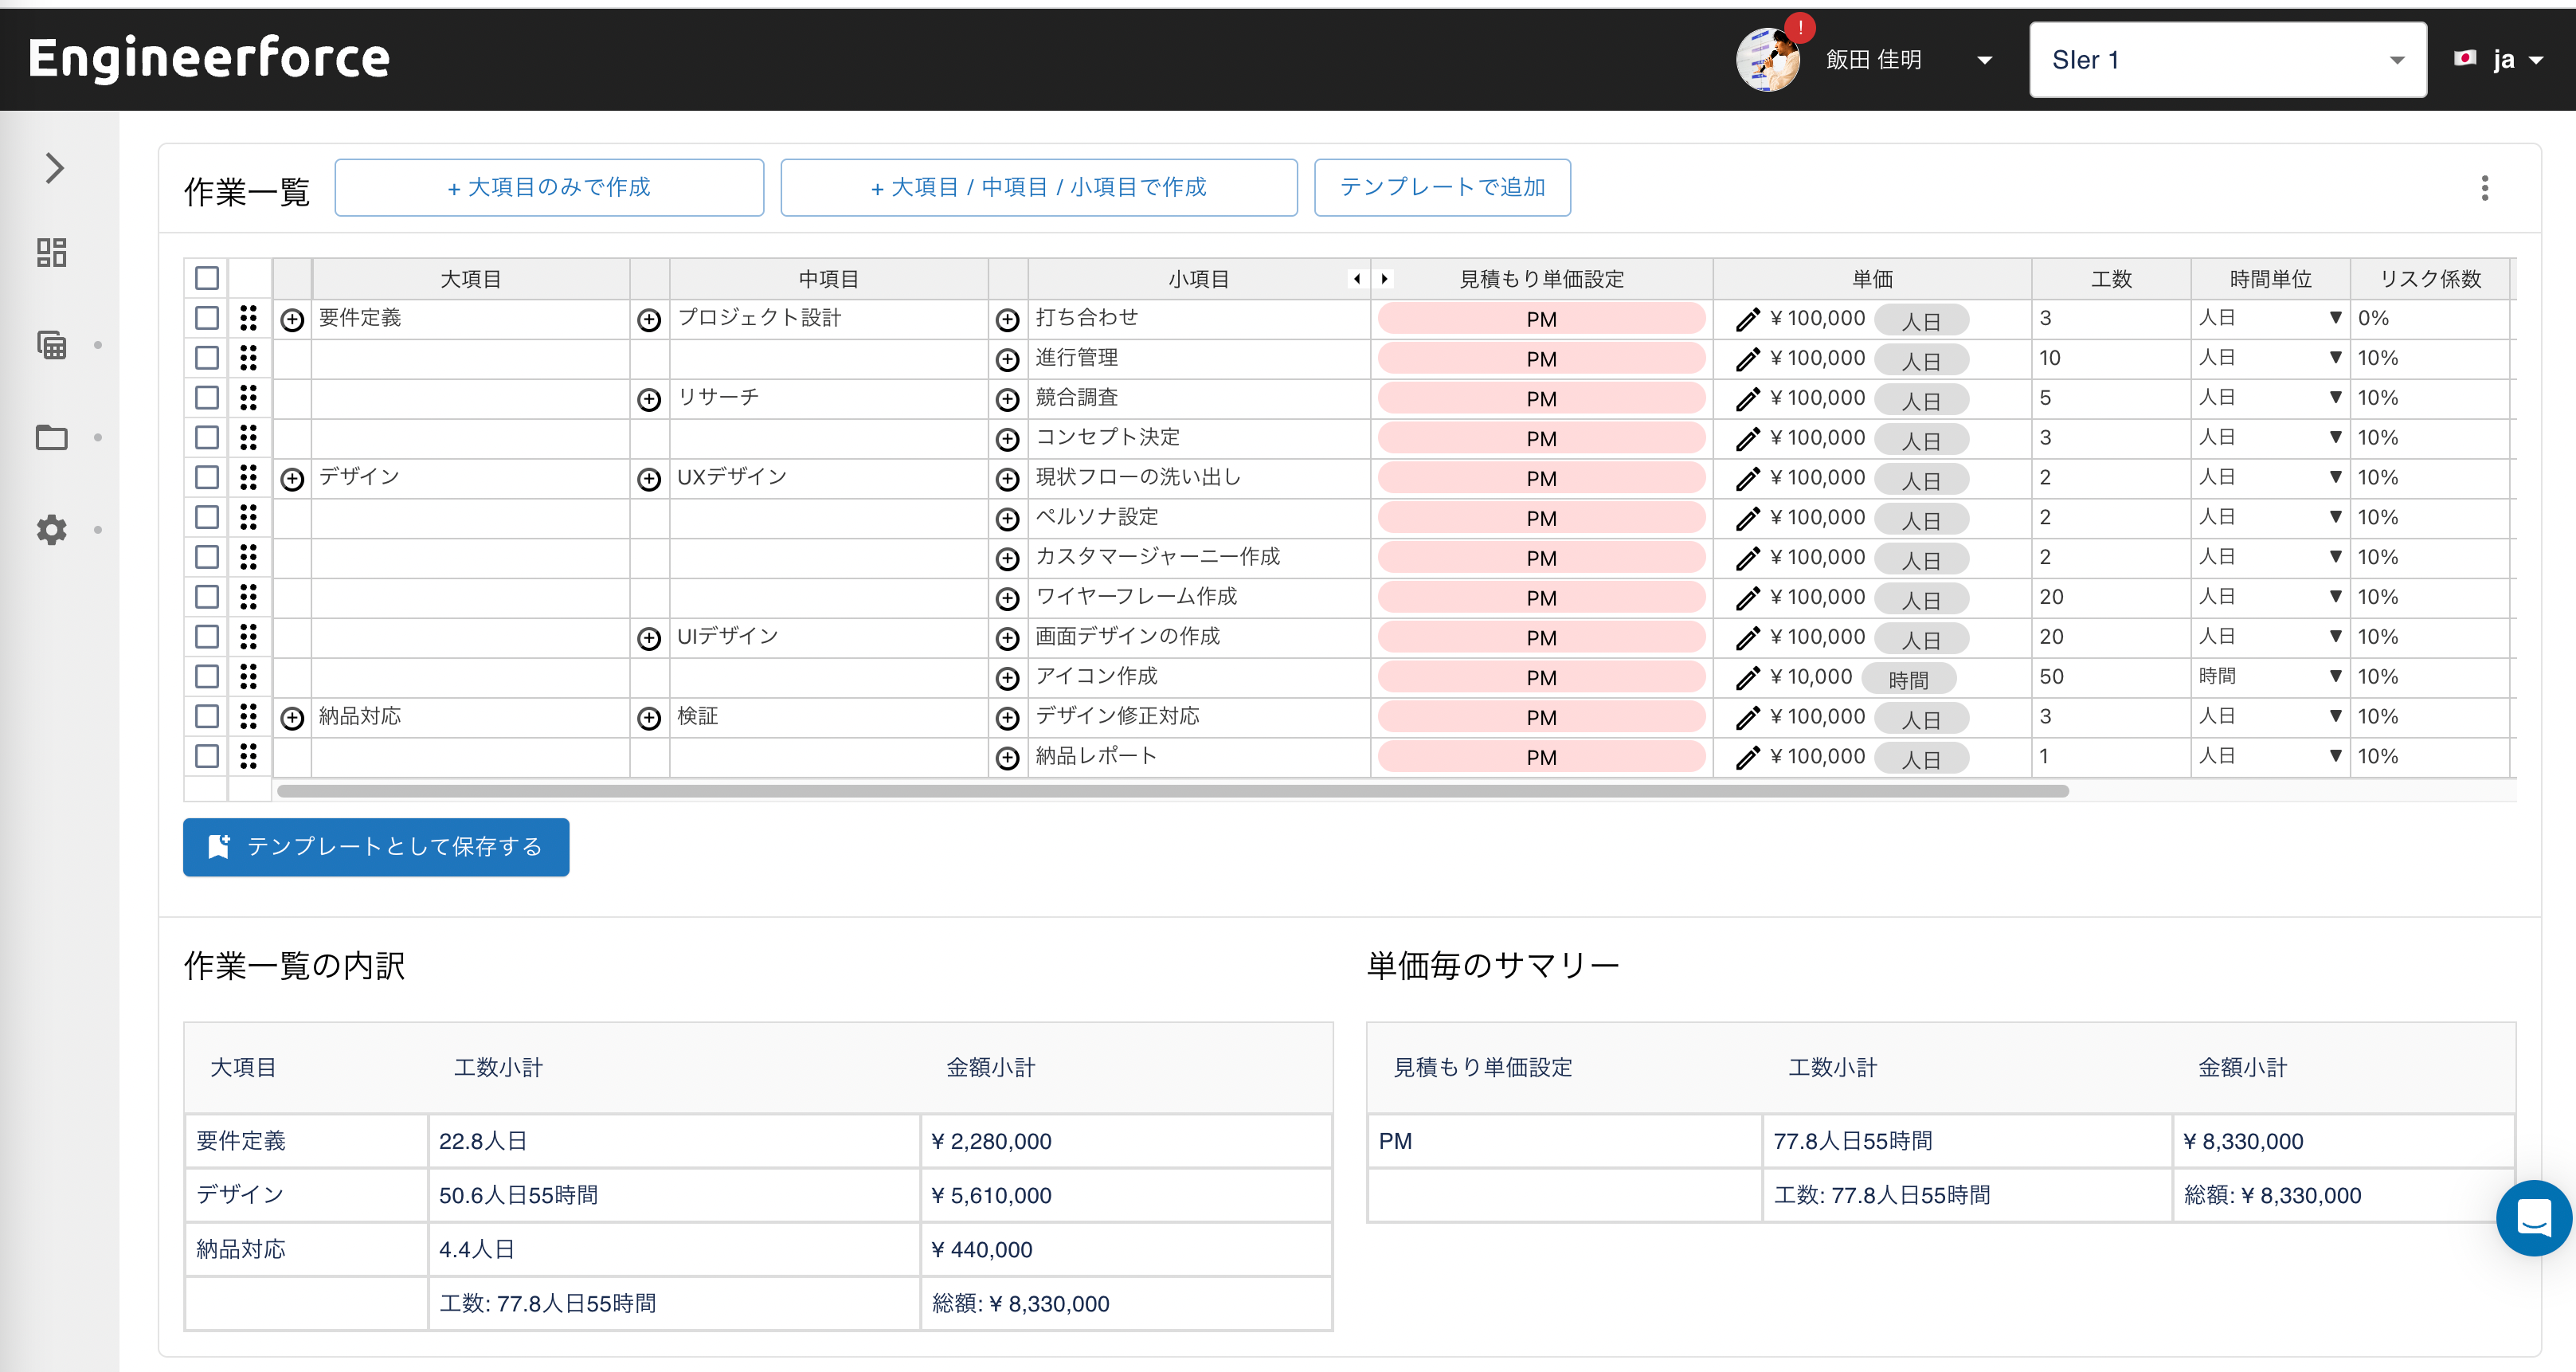This screenshot has width=2576, height=1372.
Task: Open the folder icon in the left sidebar
Action: point(51,437)
